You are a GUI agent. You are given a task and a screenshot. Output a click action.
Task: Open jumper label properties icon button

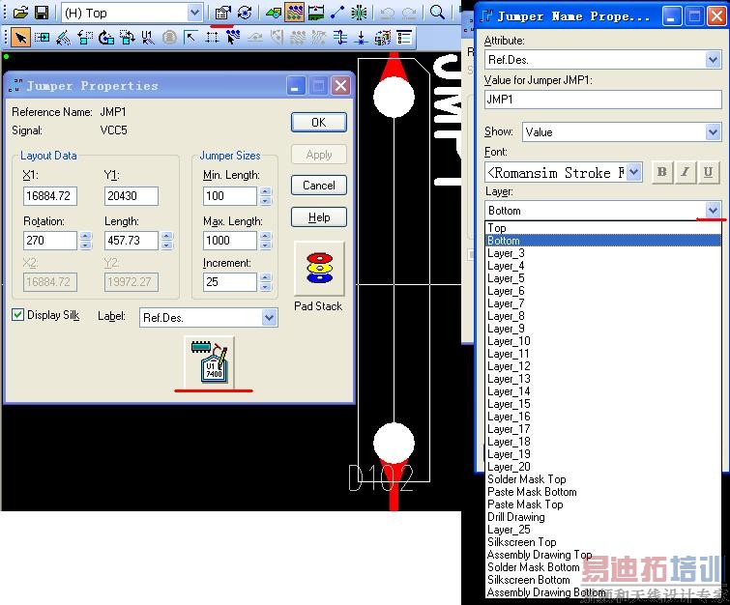pyautogui.click(x=209, y=362)
